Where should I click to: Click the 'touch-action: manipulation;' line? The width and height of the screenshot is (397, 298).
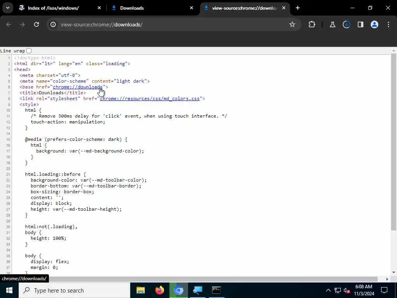pyautogui.click(x=68, y=122)
